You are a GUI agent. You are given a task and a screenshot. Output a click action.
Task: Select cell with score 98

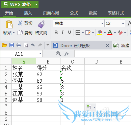tap(48, 100)
